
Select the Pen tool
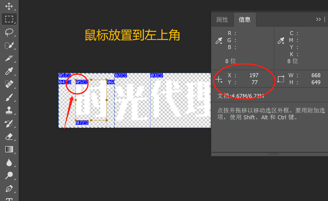[x=9, y=189]
